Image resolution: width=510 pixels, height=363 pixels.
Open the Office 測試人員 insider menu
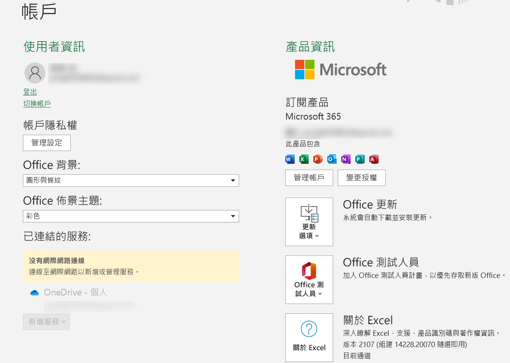coord(309,280)
